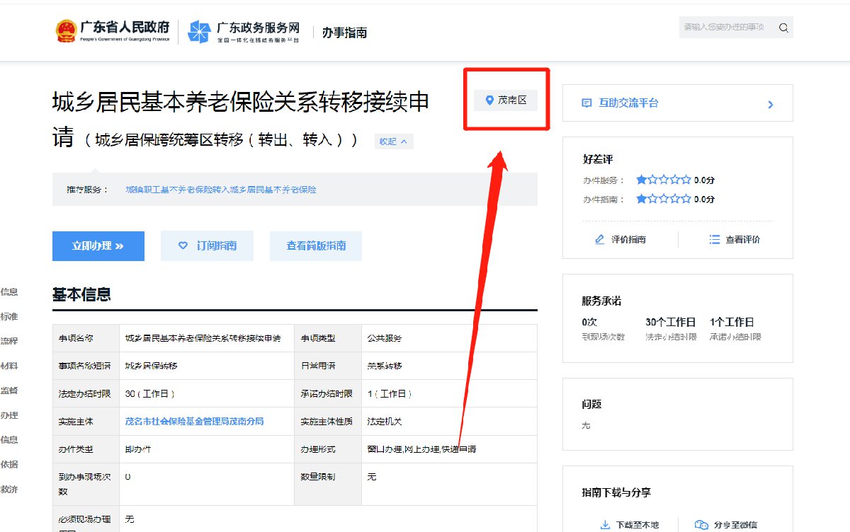The width and height of the screenshot is (850, 532).
Task: Open 茂名市社会保险基金管理局茂南分局 link
Action: 194,421
